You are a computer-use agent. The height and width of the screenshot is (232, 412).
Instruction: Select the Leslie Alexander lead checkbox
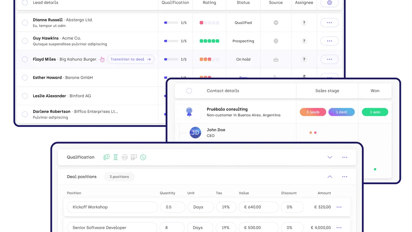click(25, 96)
